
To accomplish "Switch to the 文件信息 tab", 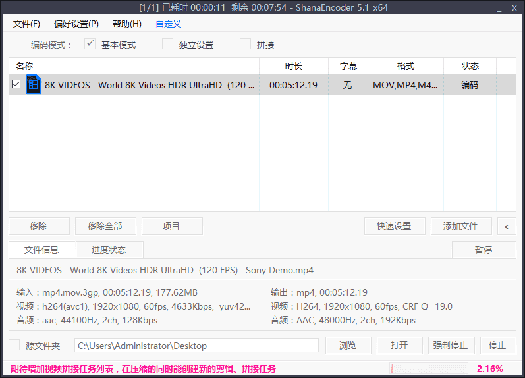I will 42,250.
